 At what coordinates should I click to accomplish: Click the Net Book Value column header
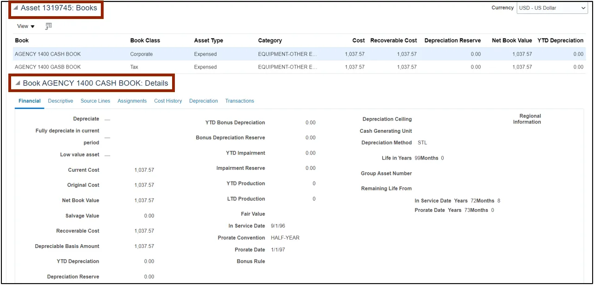point(512,41)
